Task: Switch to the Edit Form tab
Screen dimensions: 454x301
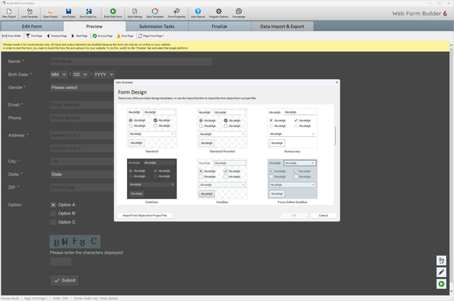Action: point(32,26)
